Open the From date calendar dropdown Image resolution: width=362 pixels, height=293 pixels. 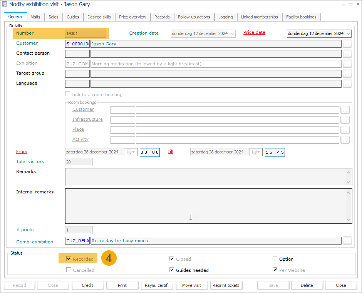click(x=131, y=152)
